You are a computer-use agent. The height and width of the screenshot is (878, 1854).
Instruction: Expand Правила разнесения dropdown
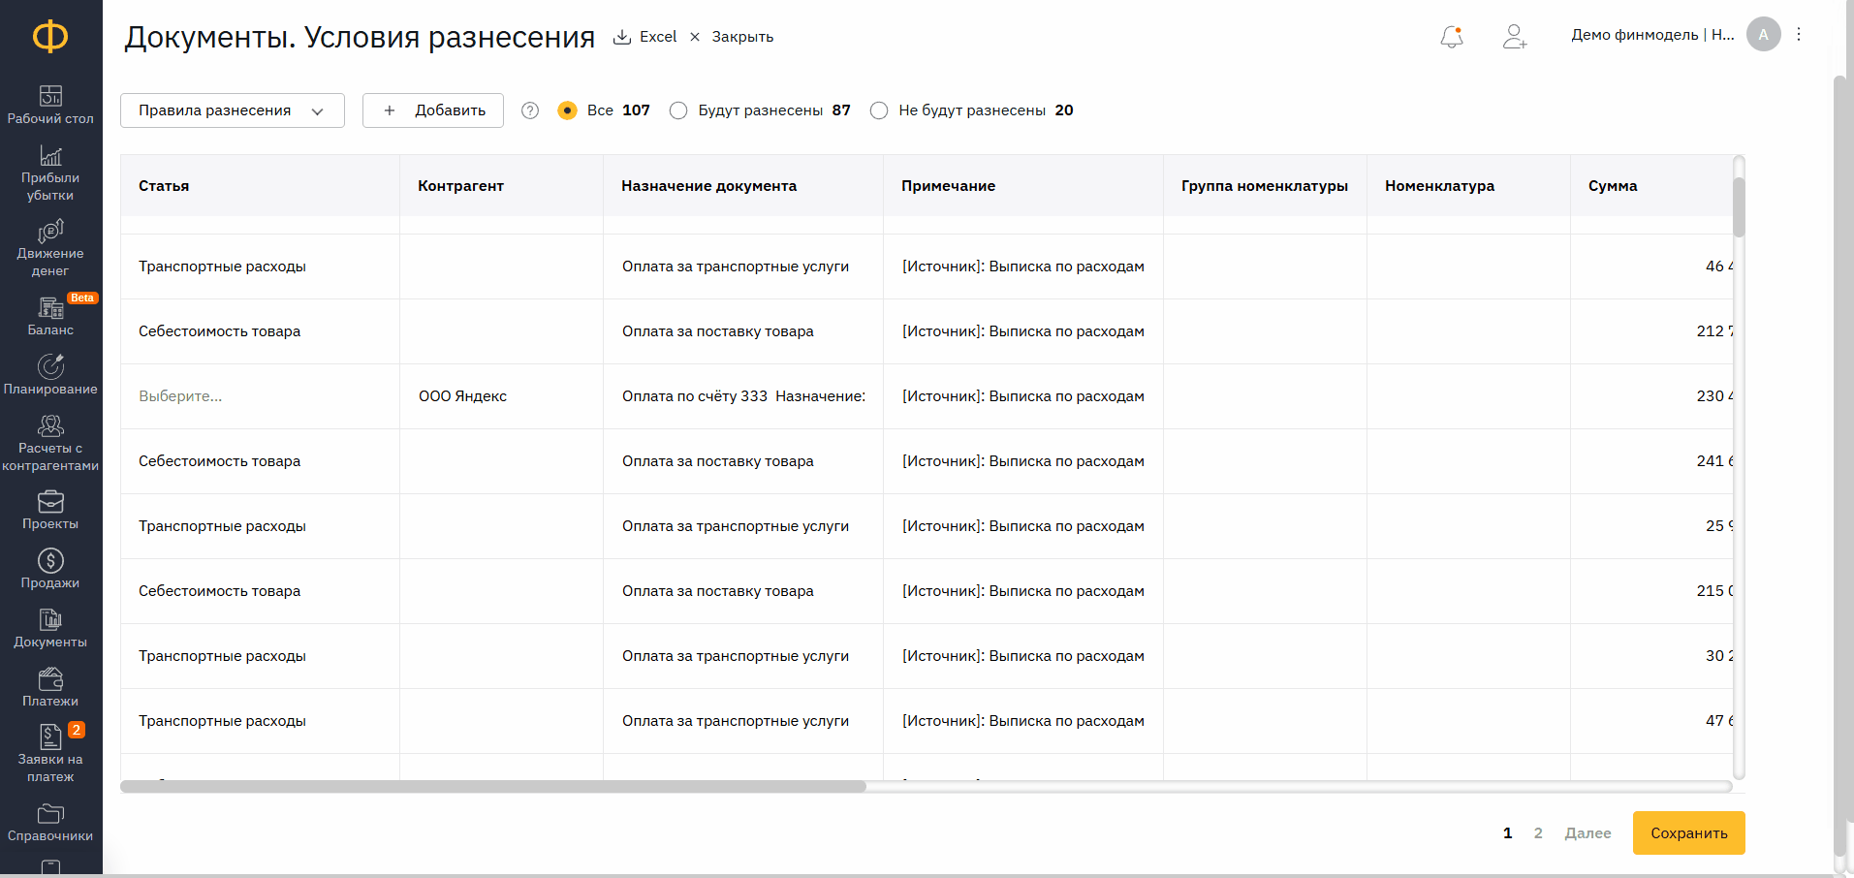(232, 110)
